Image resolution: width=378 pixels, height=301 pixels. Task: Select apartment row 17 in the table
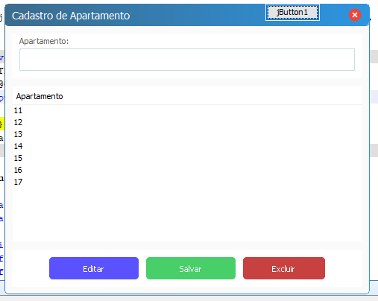point(187,182)
